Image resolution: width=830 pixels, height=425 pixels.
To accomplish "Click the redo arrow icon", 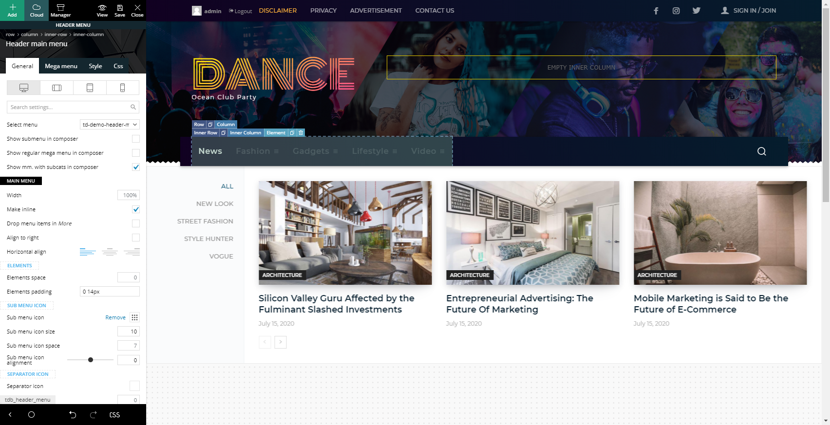I will tap(94, 415).
